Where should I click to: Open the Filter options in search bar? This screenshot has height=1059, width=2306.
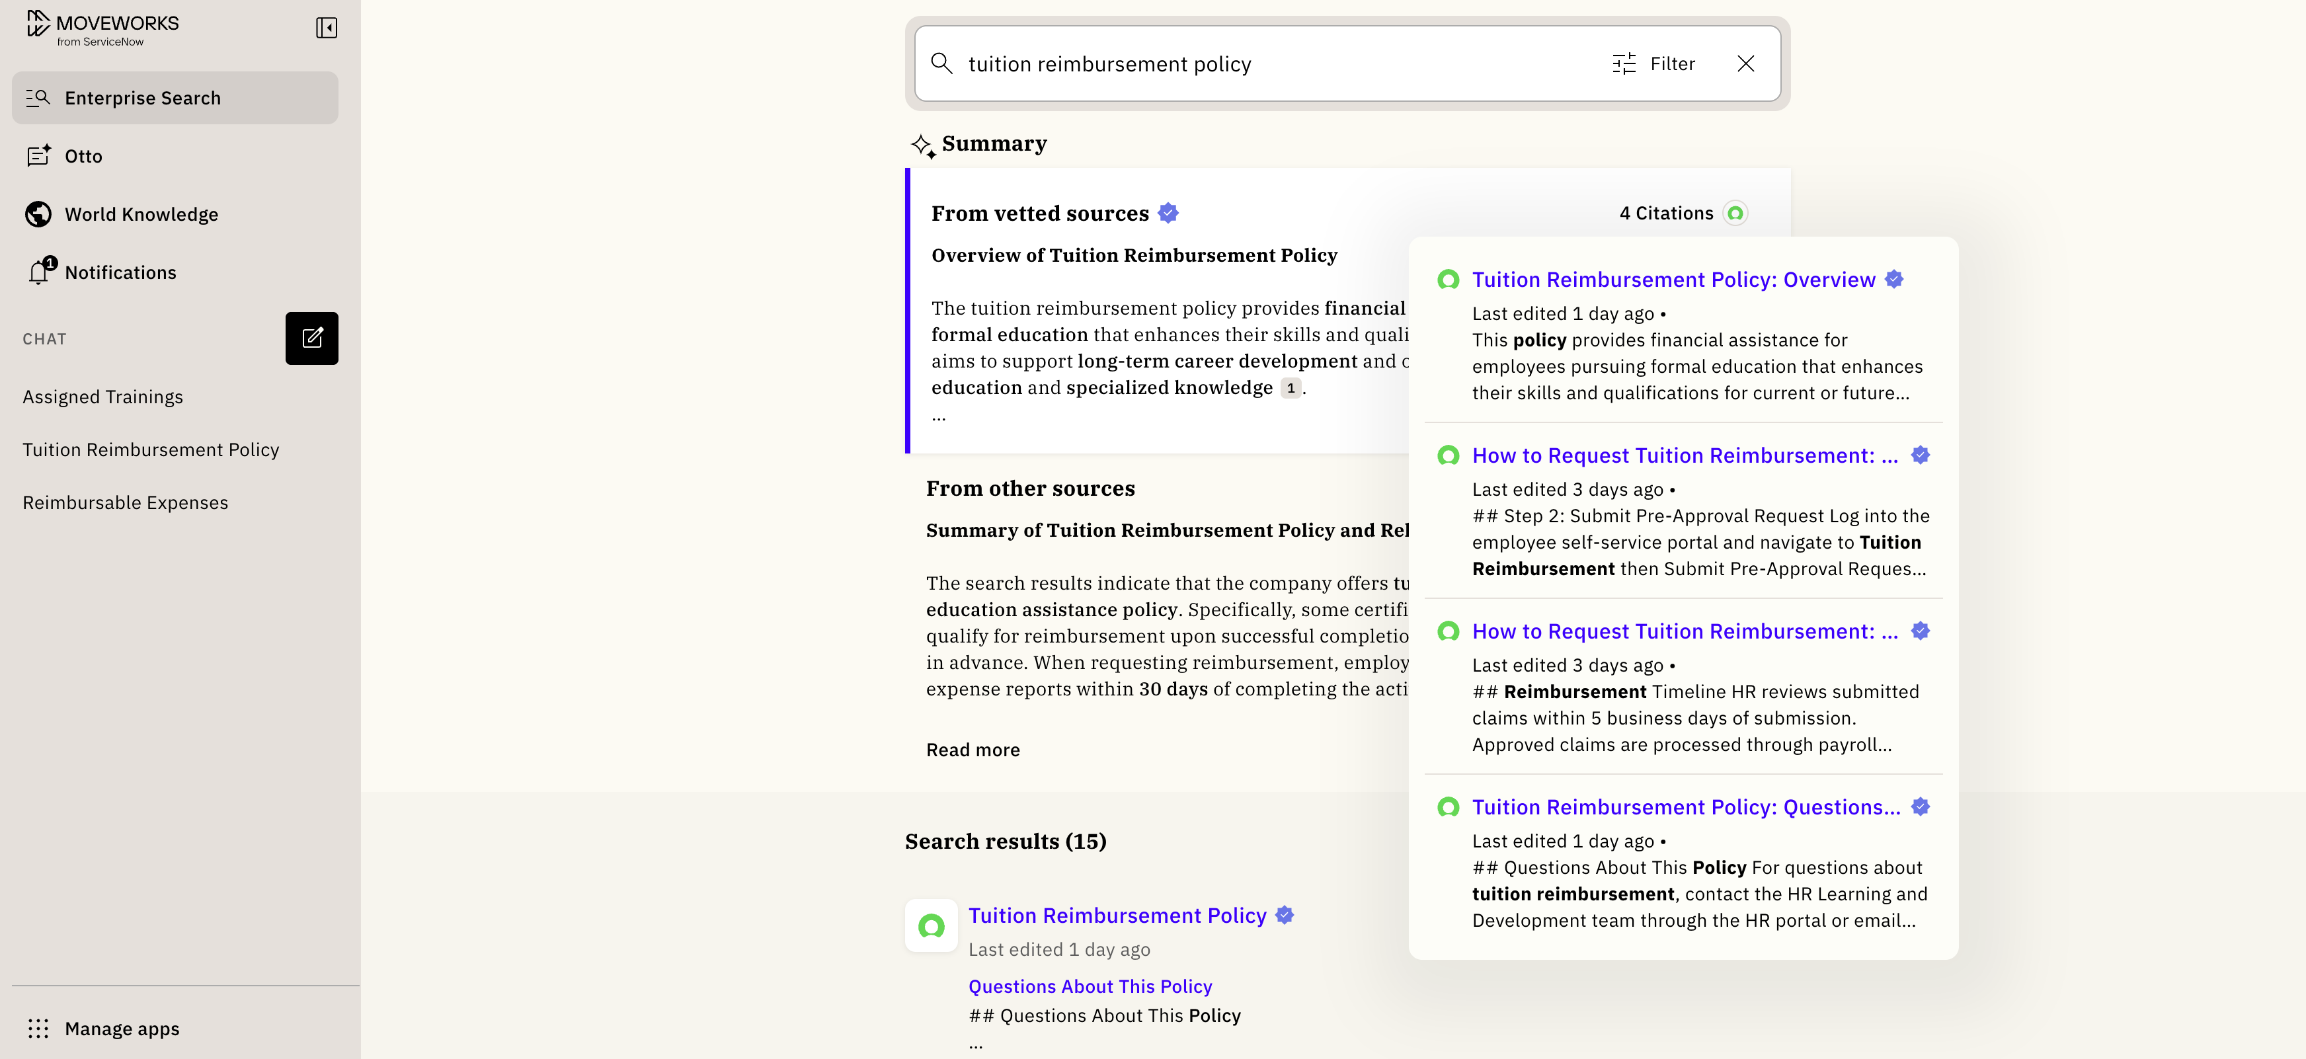pyautogui.click(x=1653, y=63)
